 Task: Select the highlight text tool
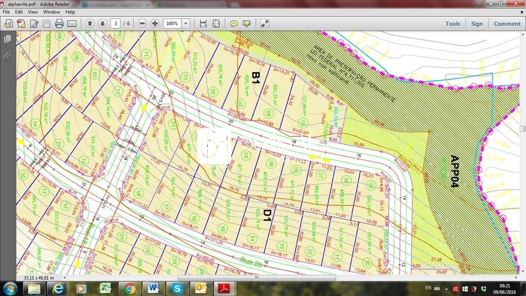point(247,24)
